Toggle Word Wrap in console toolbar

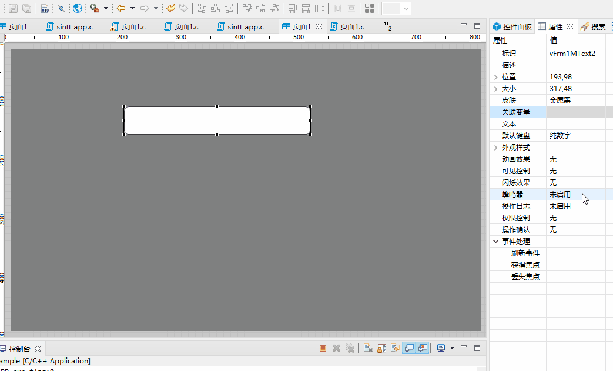pyautogui.click(x=395, y=348)
